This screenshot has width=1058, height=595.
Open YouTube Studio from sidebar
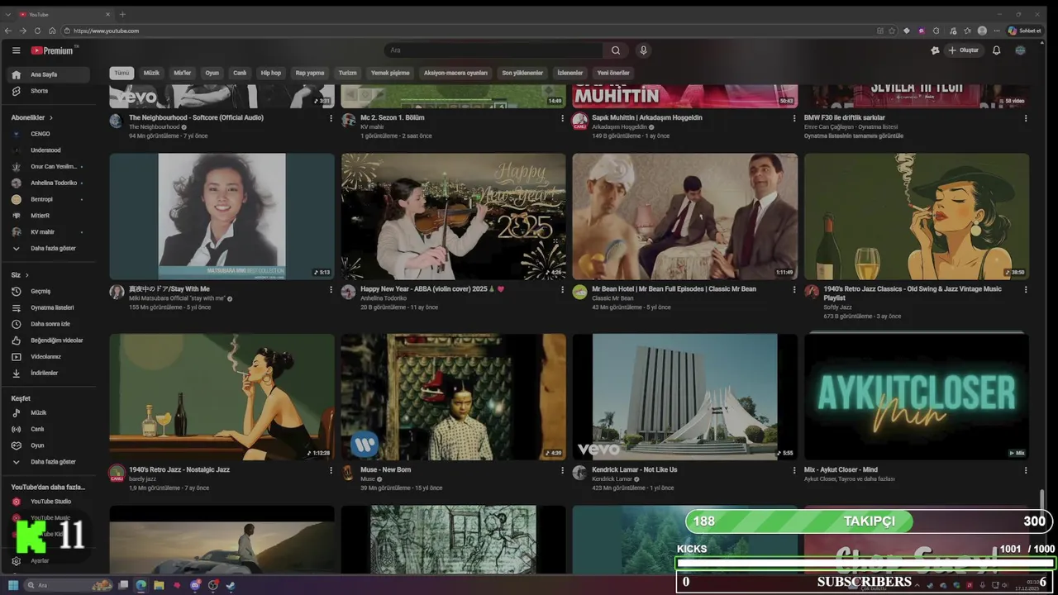pyautogui.click(x=50, y=502)
